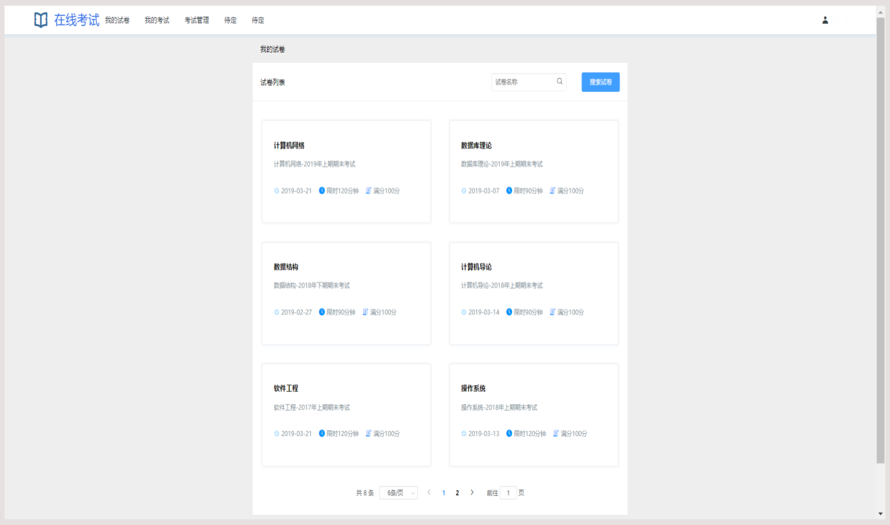Click score icon on 数据库理论 card

click(553, 191)
